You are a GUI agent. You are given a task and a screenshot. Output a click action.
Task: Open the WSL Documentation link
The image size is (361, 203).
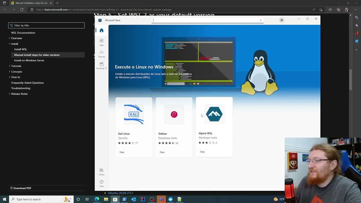(23, 33)
